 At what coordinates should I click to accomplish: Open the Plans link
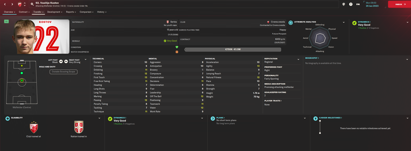(220, 118)
